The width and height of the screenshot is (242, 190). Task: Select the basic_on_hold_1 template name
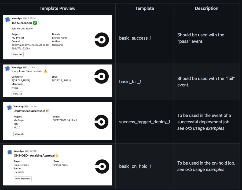[x=135, y=166]
